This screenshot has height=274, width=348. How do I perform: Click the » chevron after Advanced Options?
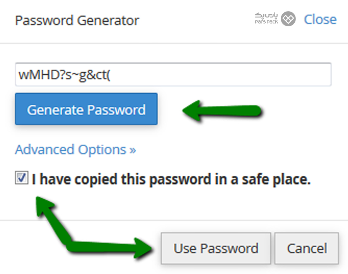click(x=133, y=151)
